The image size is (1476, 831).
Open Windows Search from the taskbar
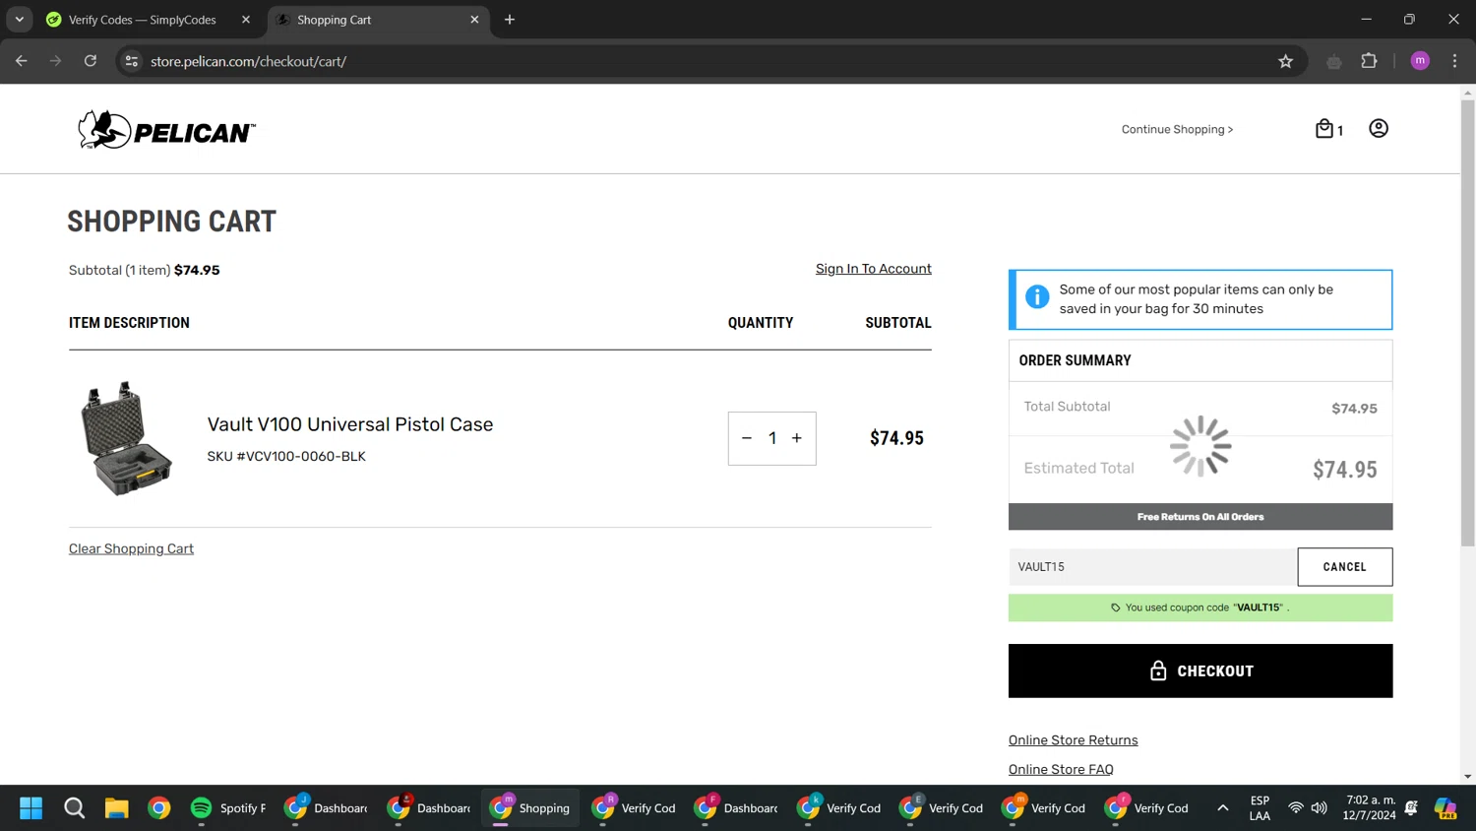[74, 808]
